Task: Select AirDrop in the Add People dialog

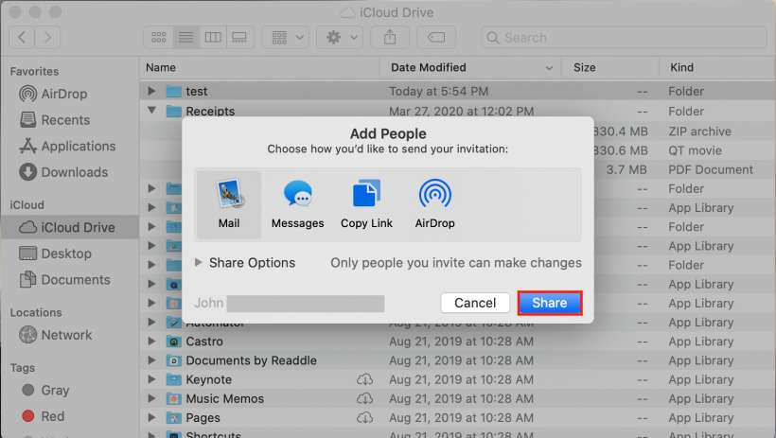Action: [434, 204]
